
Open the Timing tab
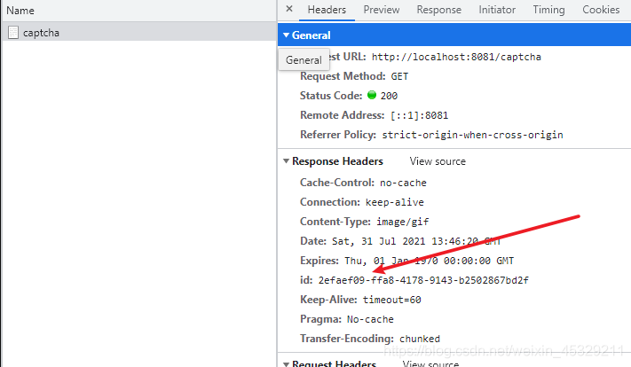(x=548, y=10)
